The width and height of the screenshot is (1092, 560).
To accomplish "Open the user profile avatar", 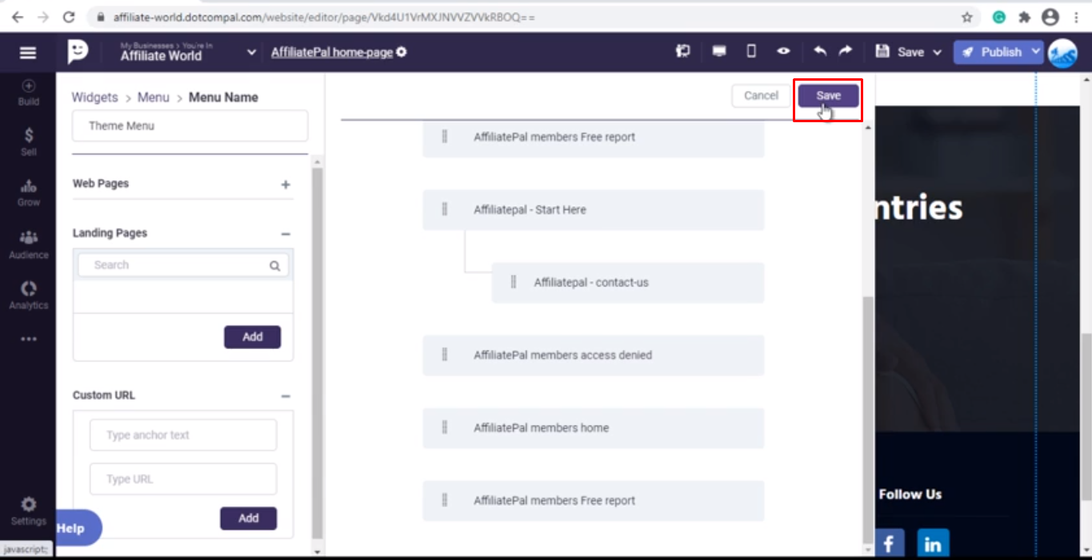I will point(1062,53).
